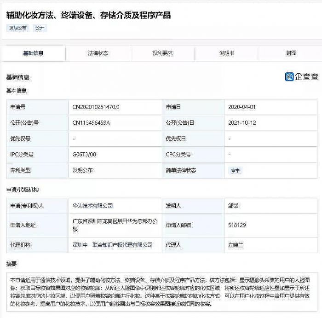
Task: Click the patent title heading
Action: 88,15
